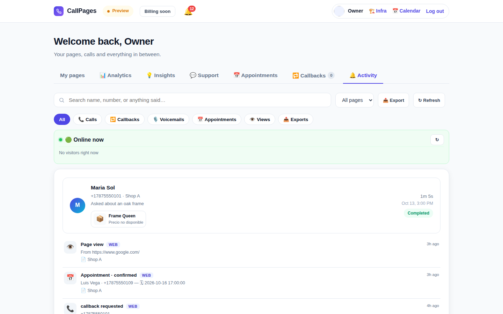Click the magnifier icon in search box
Image resolution: width=503 pixels, height=314 pixels.
pos(62,100)
